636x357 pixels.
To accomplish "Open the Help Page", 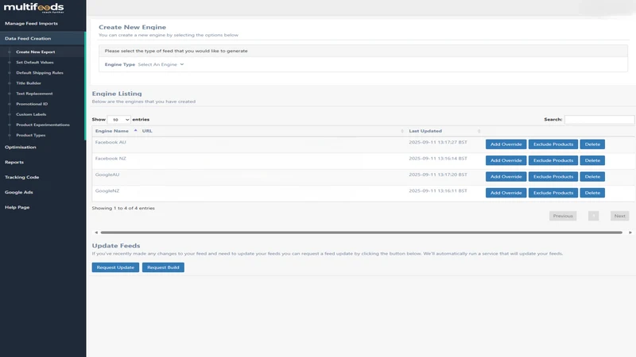I will coord(17,207).
